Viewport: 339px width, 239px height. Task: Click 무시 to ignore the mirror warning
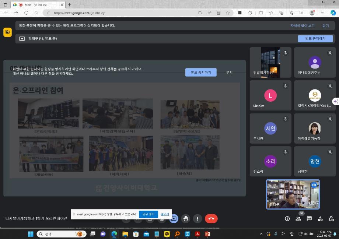pos(229,73)
